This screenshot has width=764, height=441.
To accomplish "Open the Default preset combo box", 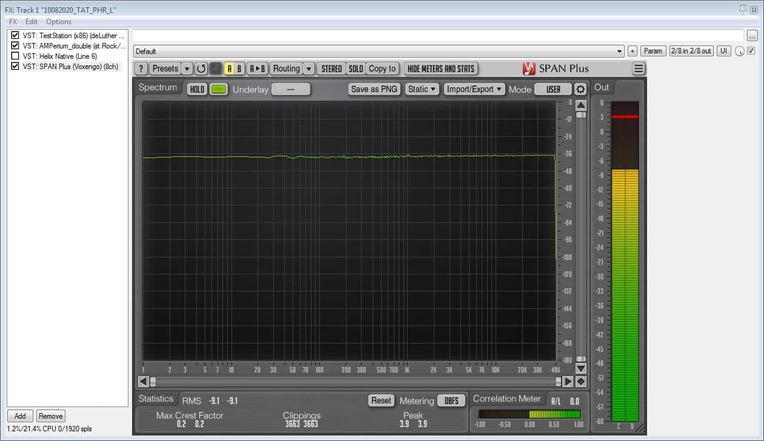I will [379, 51].
